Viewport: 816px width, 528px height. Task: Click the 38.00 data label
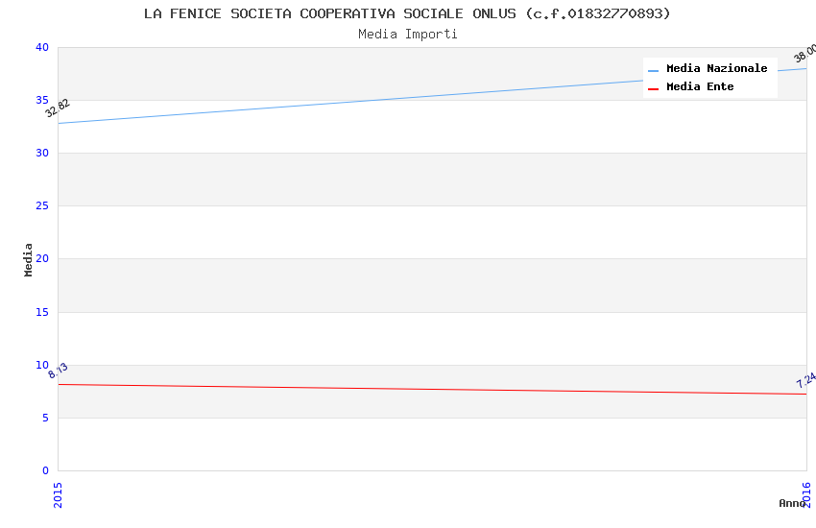(x=804, y=54)
